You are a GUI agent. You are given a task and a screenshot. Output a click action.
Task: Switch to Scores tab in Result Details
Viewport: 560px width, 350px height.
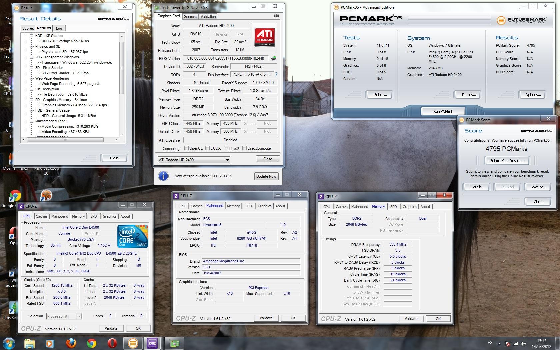(x=28, y=28)
